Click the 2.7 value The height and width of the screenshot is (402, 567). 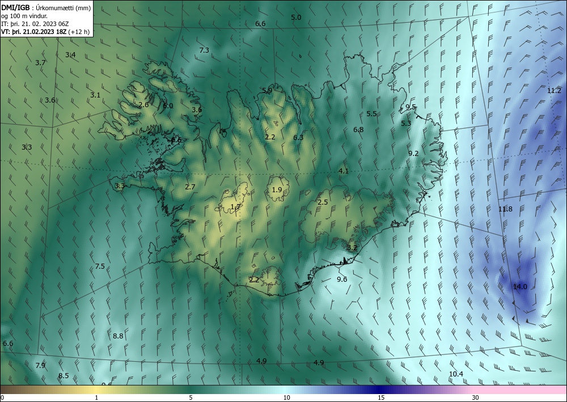point(190,187)
